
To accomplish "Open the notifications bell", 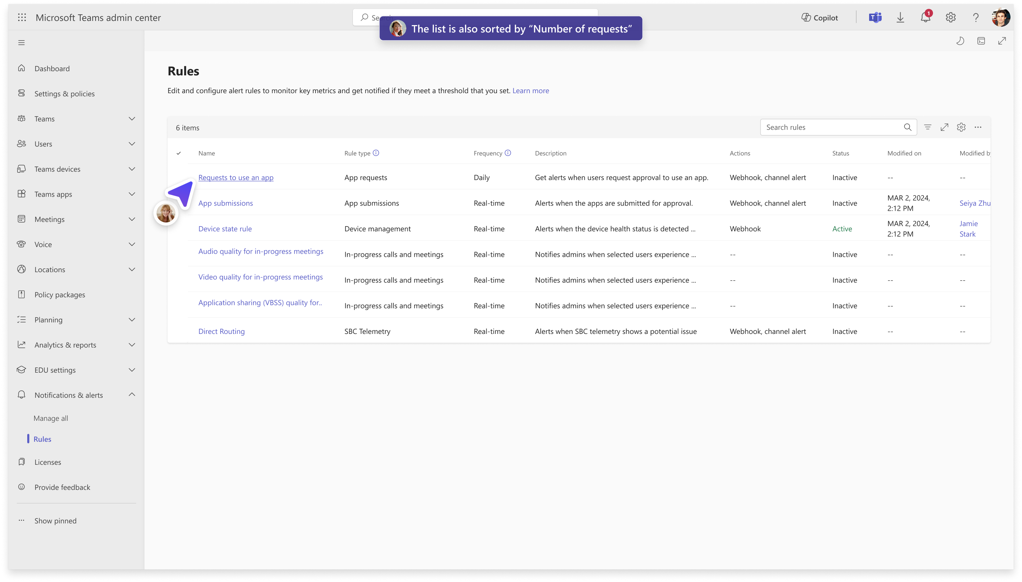I will [925, 17].
